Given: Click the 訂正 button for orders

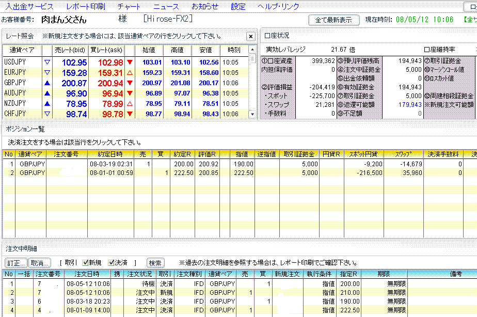Looking at the screenshot, I should pos(15,262).
